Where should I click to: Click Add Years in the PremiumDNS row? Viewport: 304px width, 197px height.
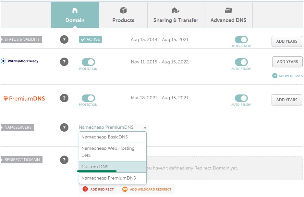(x=287, y=100)
